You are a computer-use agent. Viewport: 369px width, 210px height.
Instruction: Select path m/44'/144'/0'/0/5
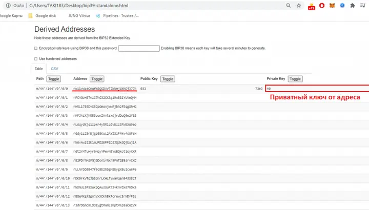[x=52, y=134]
